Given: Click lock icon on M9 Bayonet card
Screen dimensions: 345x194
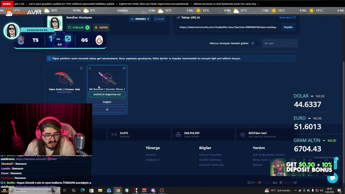Looking at the screenshot, I should pos(90,68).
